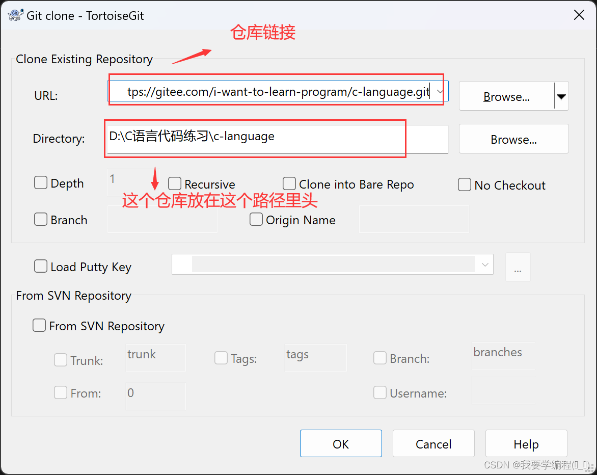Toggle the Branch checkbox in clone options
The height and width of the screenshot is (475, 597).
41,219
